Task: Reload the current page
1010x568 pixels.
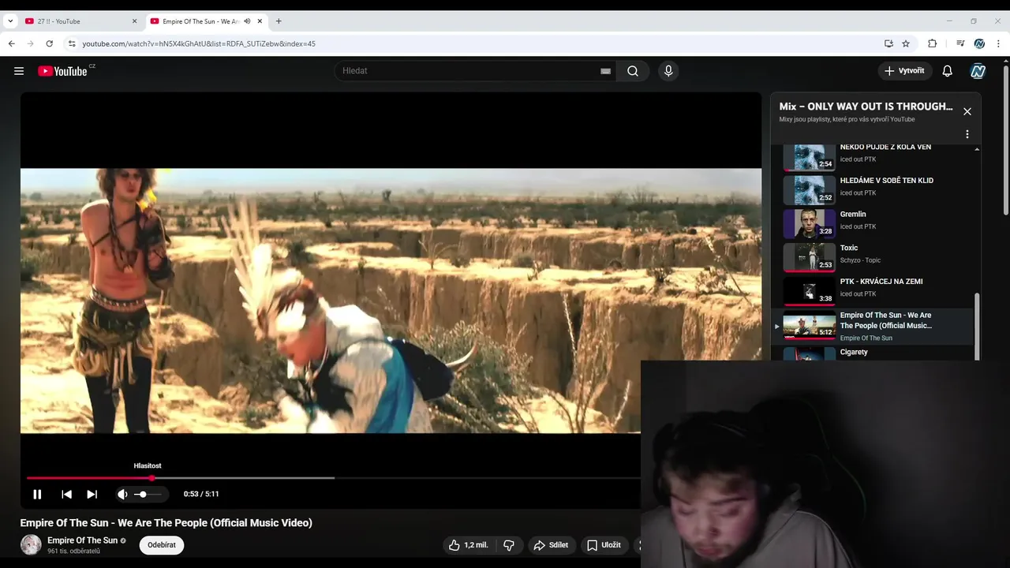Action: 50,43
